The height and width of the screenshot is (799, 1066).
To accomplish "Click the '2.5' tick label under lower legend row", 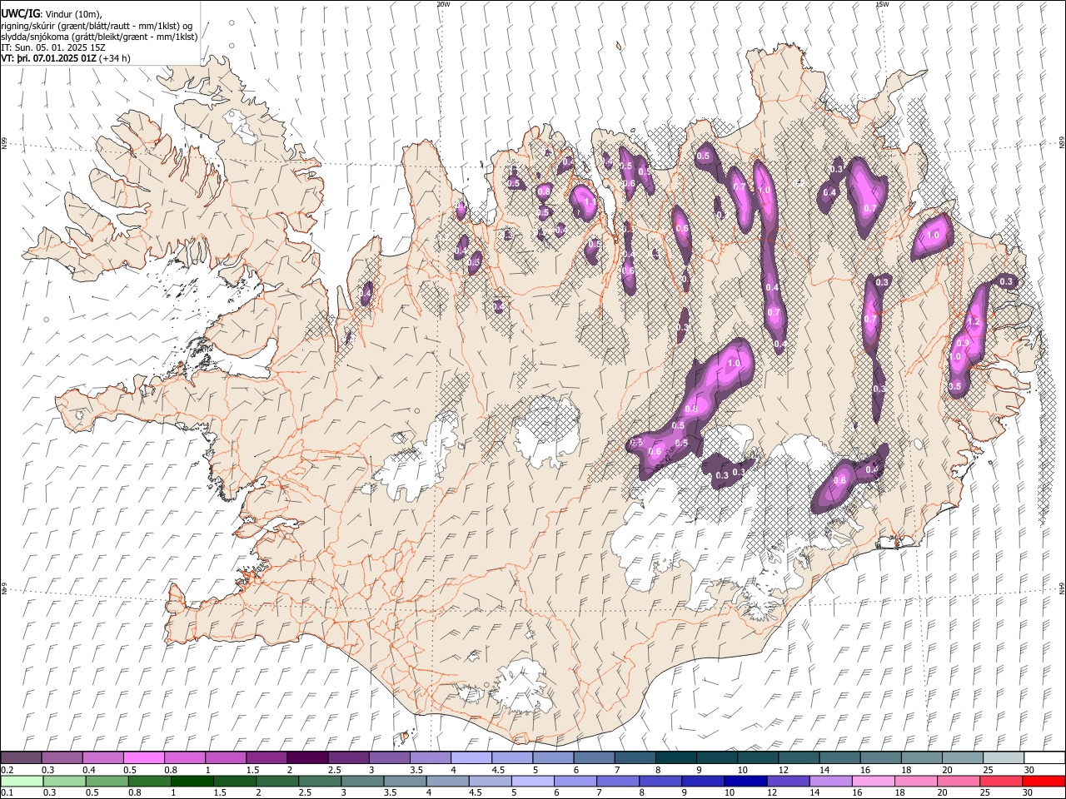I will 303,793.
